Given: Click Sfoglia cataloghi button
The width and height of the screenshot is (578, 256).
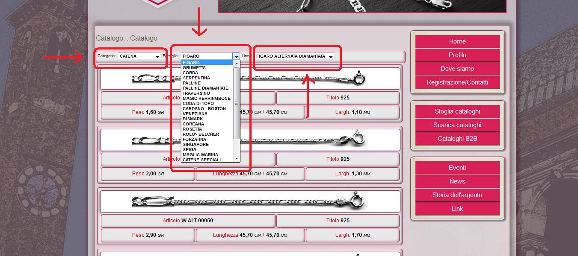Looking at the screenshot, I should click(457, 111).
